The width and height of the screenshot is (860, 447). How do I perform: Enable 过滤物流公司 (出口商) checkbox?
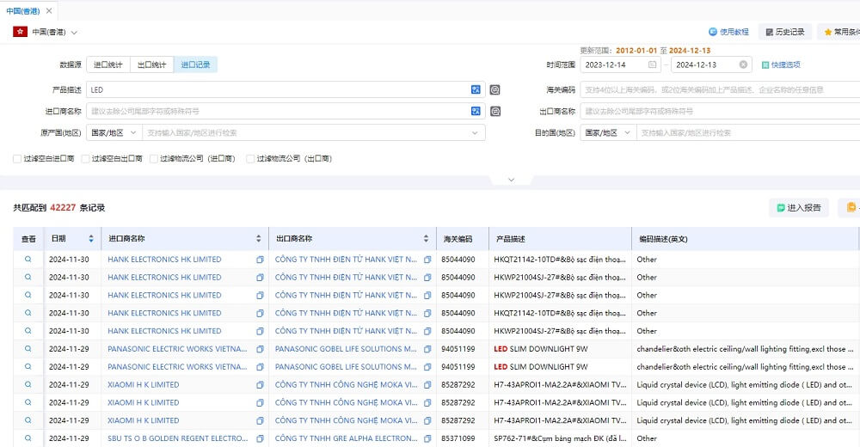pos(250,158)
